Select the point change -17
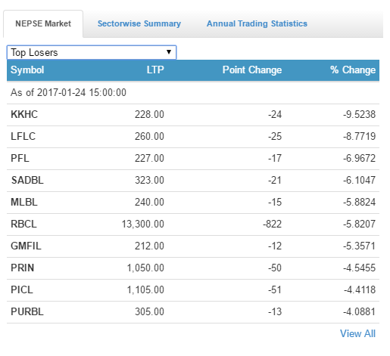This screenshot has width=390, height=356. pos(275,158)
